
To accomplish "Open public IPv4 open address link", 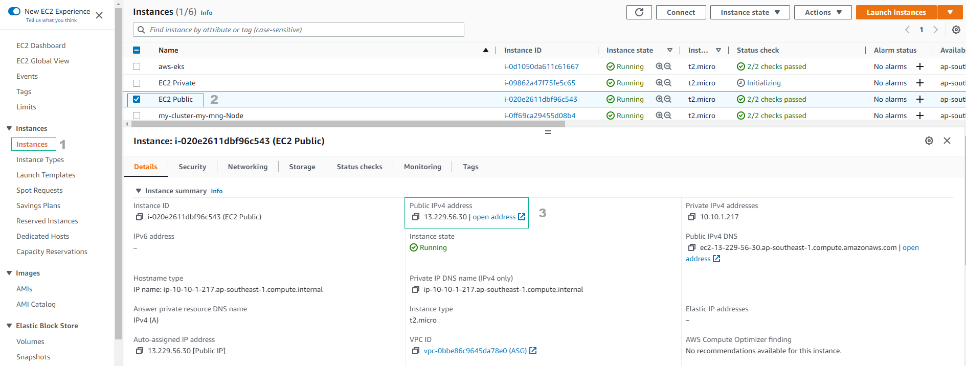I will [499, 217].
